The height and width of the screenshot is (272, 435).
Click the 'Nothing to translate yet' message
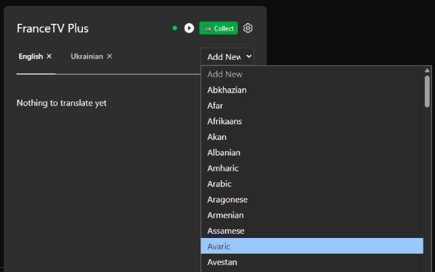[62, 103]
